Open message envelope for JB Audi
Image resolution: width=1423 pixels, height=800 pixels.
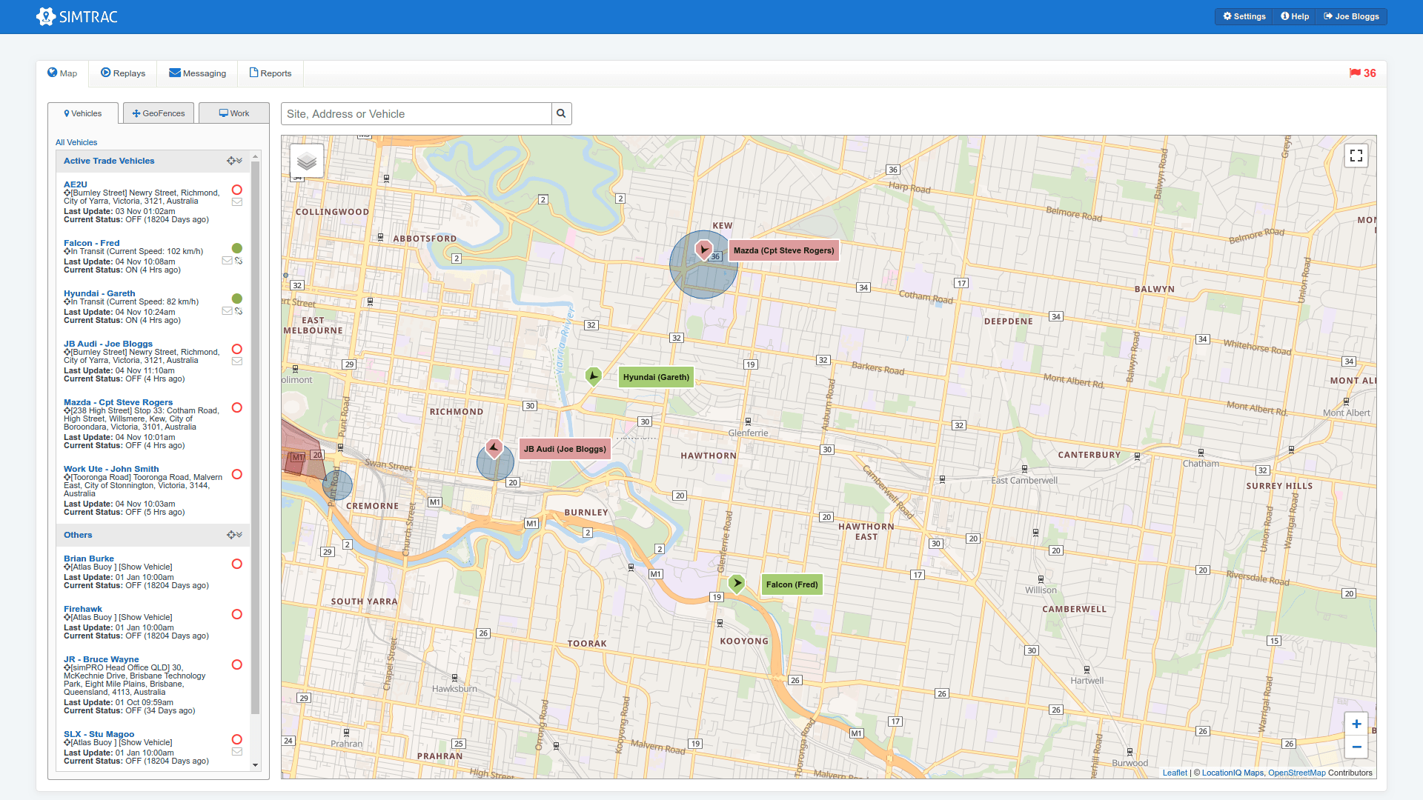click(237, 361)
